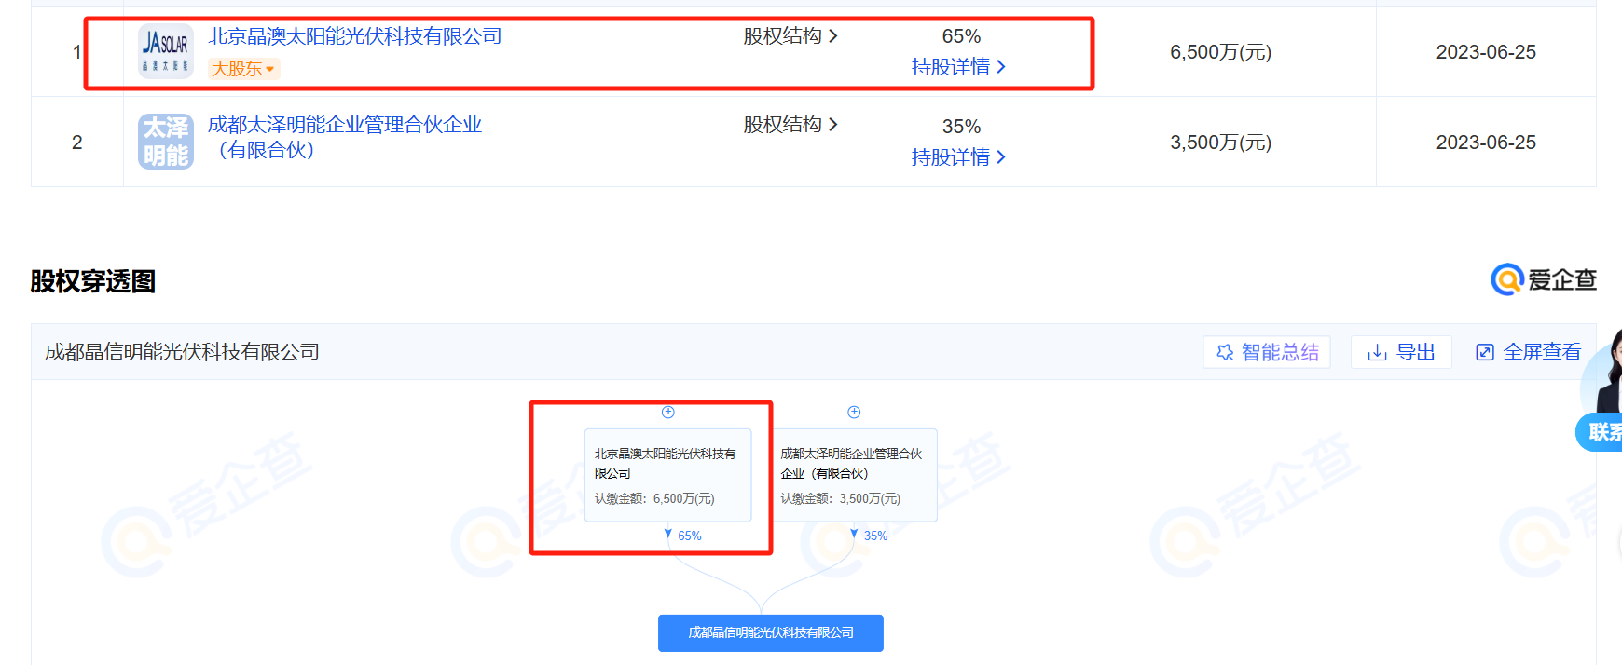Screen dimensions: 1622x665
Task: Expand node above 成都太泽明能 card
Action: point(854,412)
